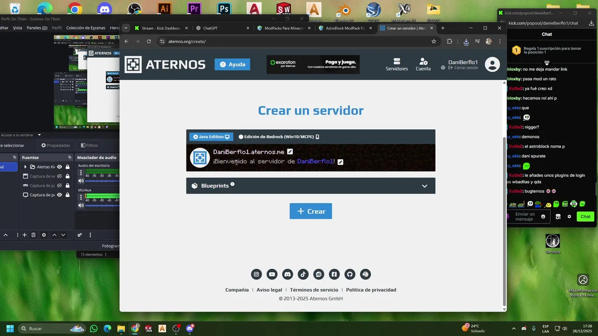Viewport: 598px width, 336px height.
Task: Open Mic/Aux three-dot options menu
Action: pyautogui.click(x=81, y=197)
